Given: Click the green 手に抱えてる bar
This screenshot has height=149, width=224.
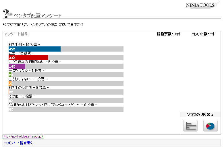Looking at the screenshot, I should pyautogui.click(x=10, y=75).
